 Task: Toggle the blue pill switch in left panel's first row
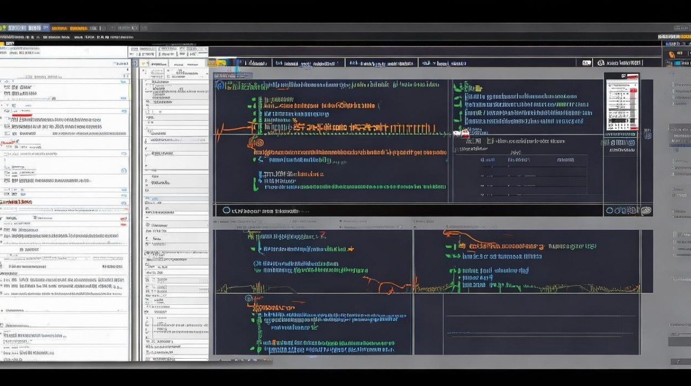coord(123,81)
